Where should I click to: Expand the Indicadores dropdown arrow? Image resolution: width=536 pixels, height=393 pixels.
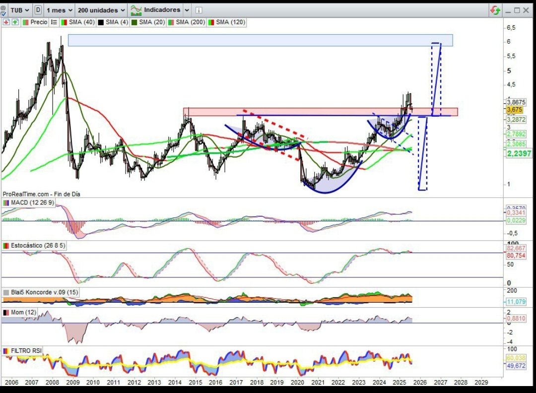point(187,10)
